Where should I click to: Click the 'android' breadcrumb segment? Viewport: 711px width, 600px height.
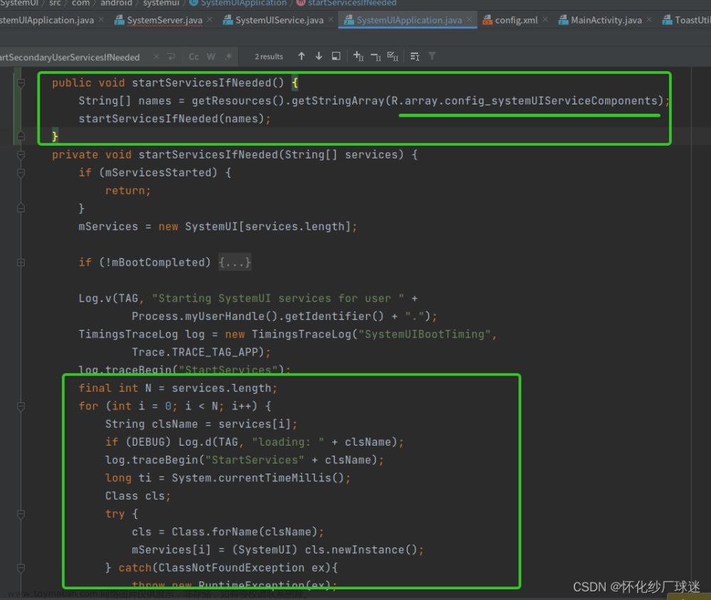116,3
